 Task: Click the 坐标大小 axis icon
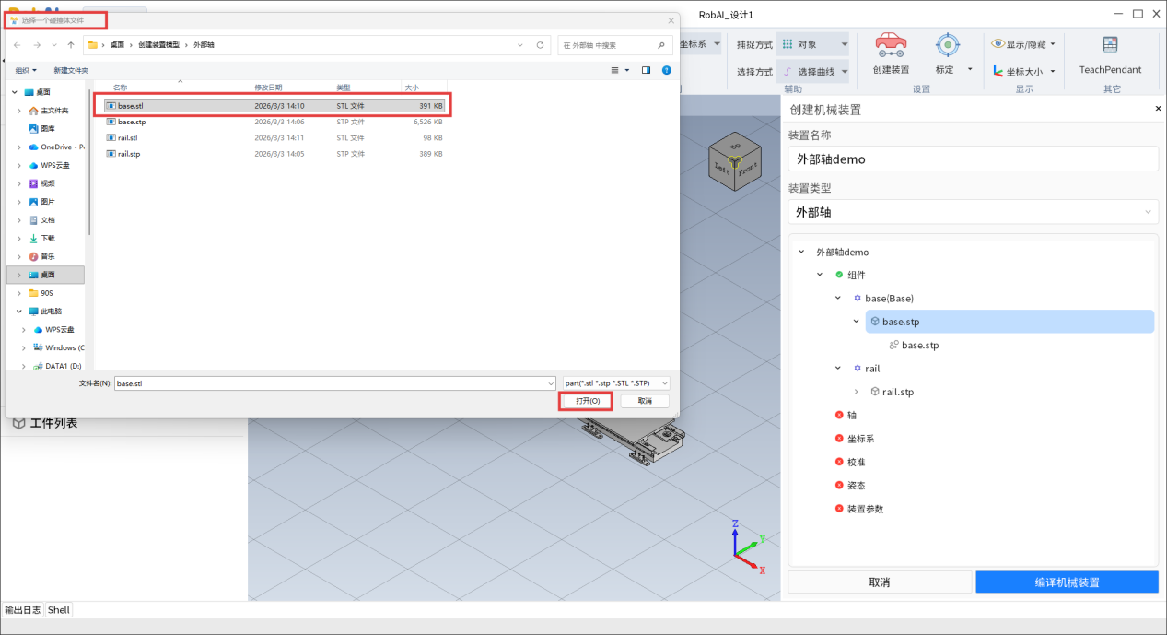998,71
